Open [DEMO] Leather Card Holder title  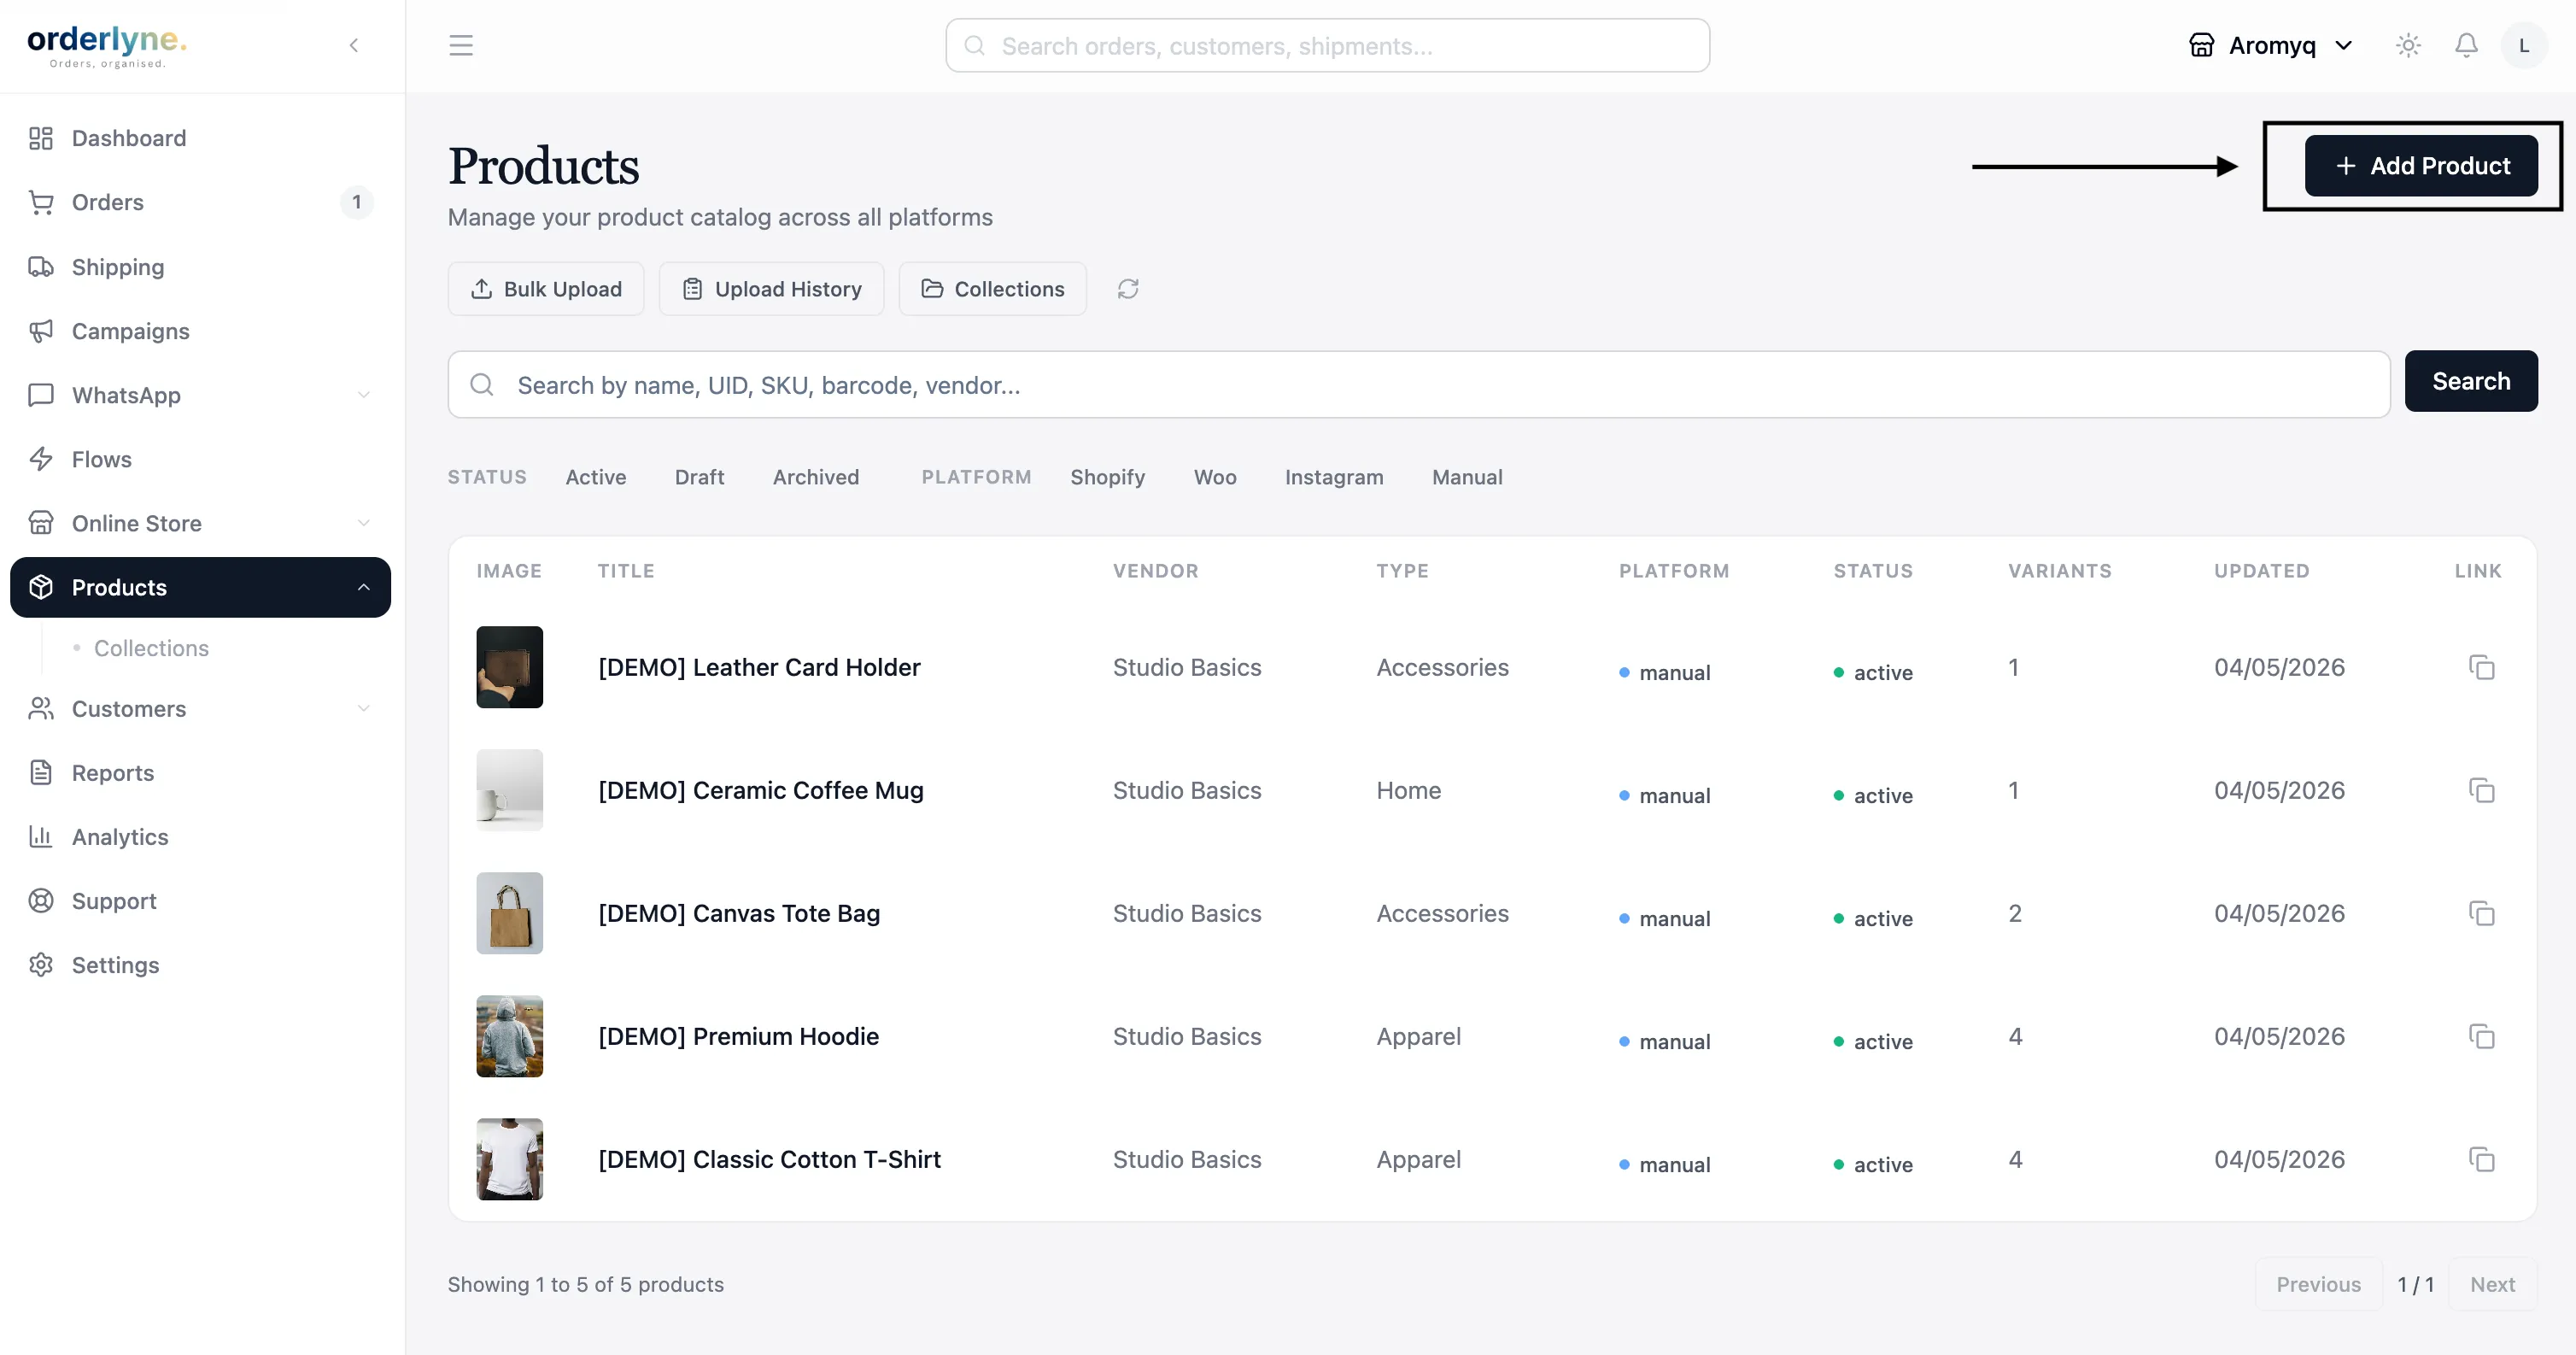(759, 667)
